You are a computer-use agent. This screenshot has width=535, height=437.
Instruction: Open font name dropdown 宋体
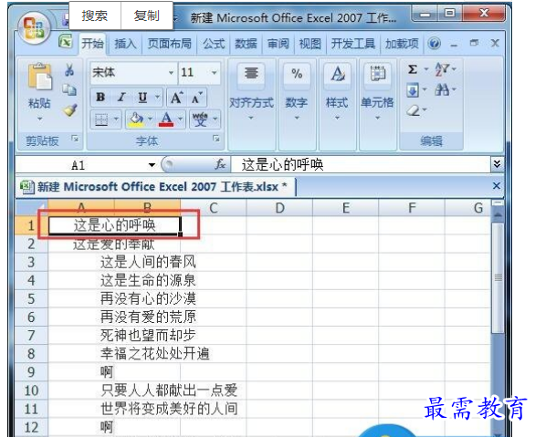171,73
